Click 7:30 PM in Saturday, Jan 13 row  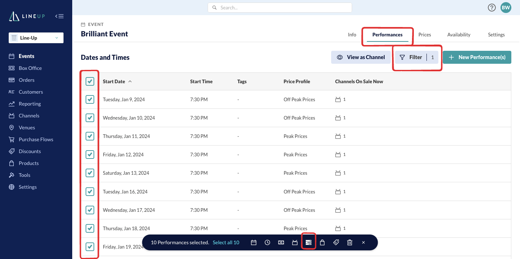click(199, 173)
